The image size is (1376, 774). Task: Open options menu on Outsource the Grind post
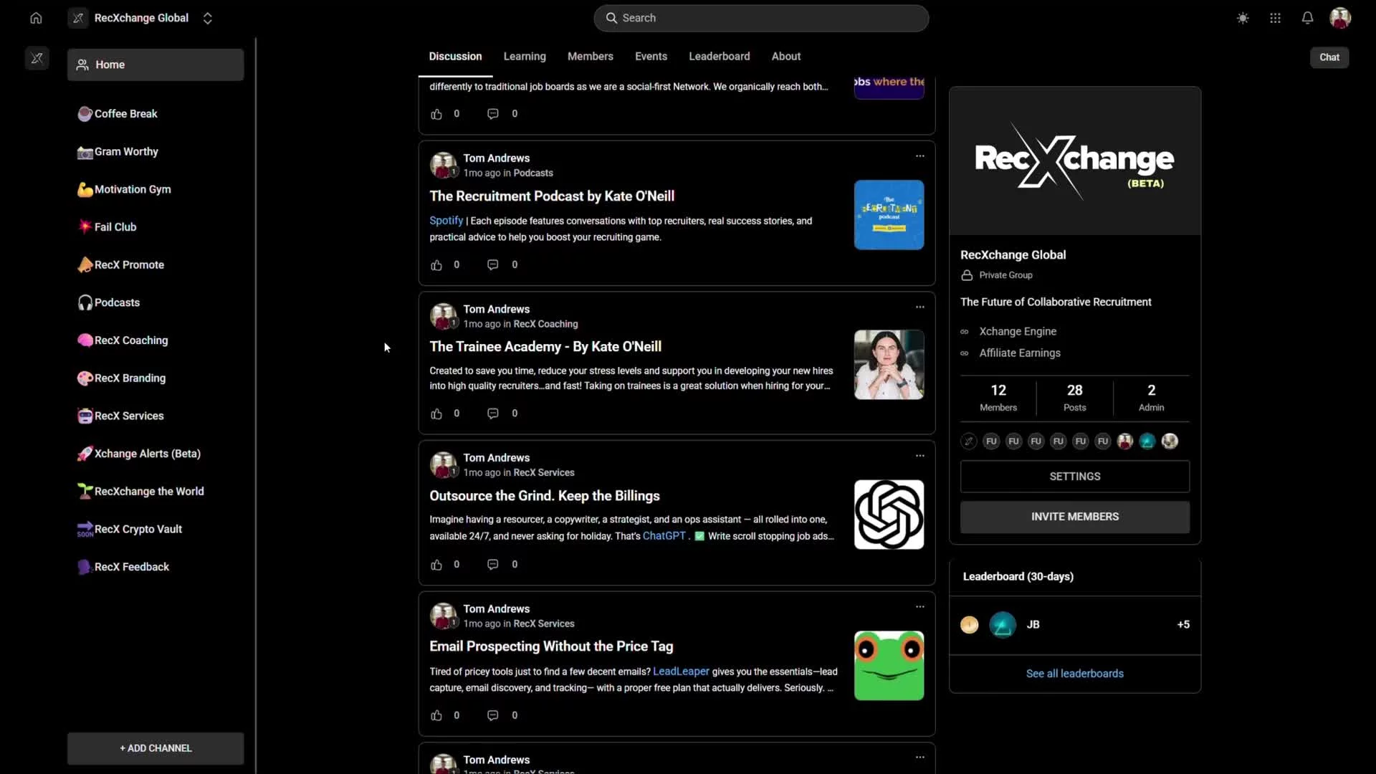[x=919, y=456]
